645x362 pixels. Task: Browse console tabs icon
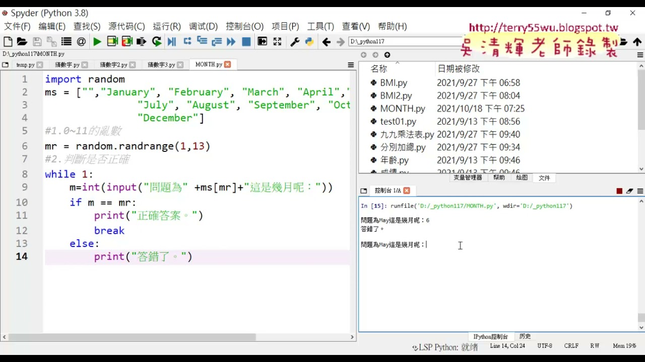coord(363,191)
